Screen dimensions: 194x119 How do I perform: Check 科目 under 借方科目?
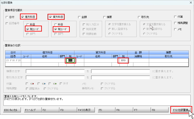28,25
